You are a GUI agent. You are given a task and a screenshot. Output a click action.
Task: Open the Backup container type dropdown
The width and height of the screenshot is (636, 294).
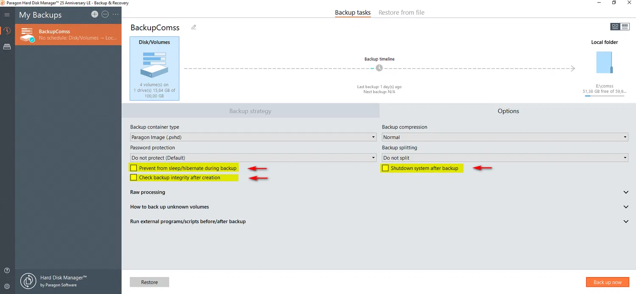coord(253,137)
